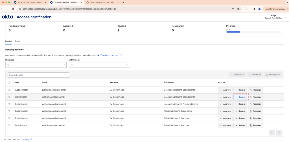Click Chrome profile avatar icon
Viewport: 289px width, 142px height.
(259, 9)
